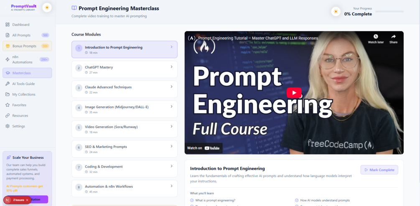Click the 2 Issues badge
The image size is (420, 206).
click(18, 200)
